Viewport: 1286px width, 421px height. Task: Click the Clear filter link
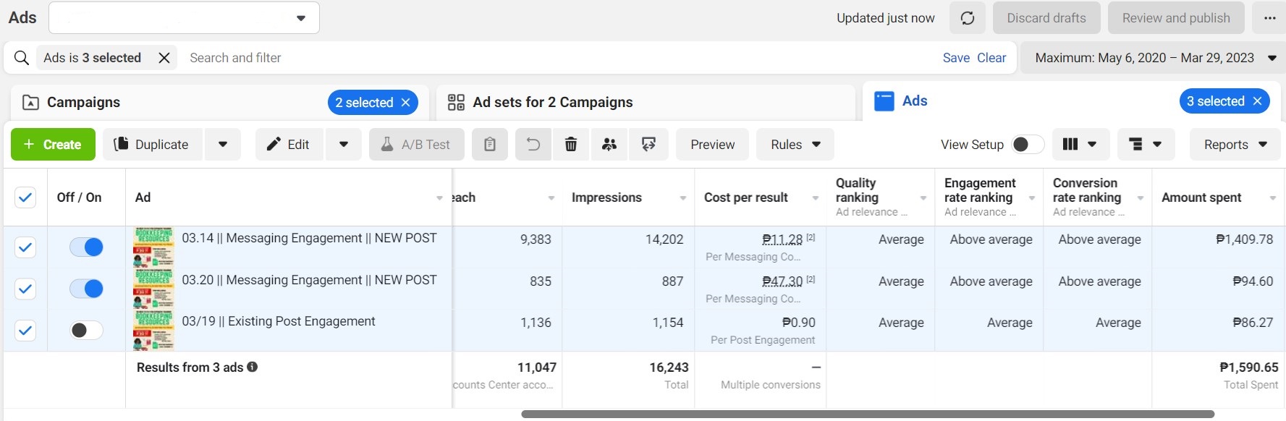pos(991,58)
